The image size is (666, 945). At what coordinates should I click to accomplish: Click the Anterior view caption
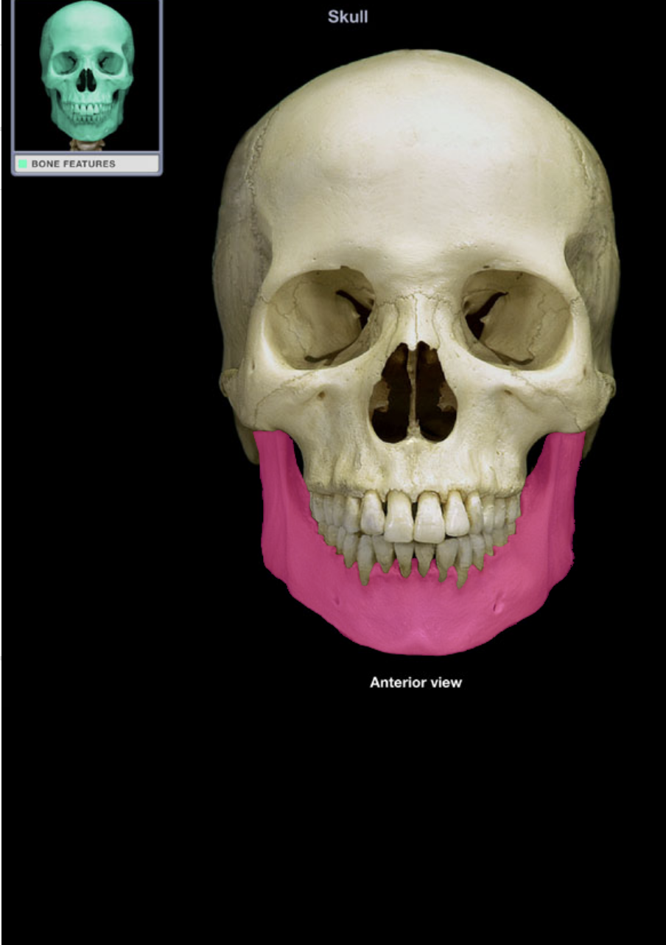416,683
